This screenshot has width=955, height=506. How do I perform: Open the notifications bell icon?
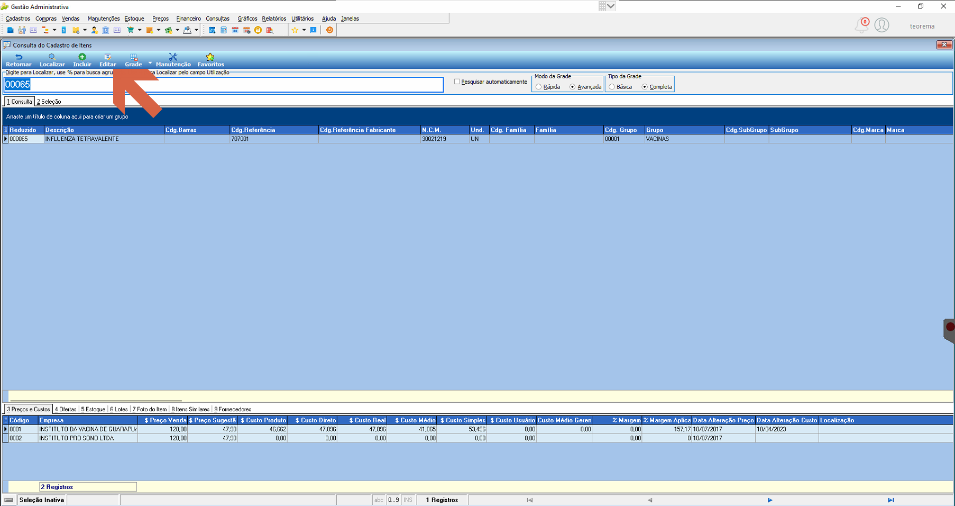861,25
